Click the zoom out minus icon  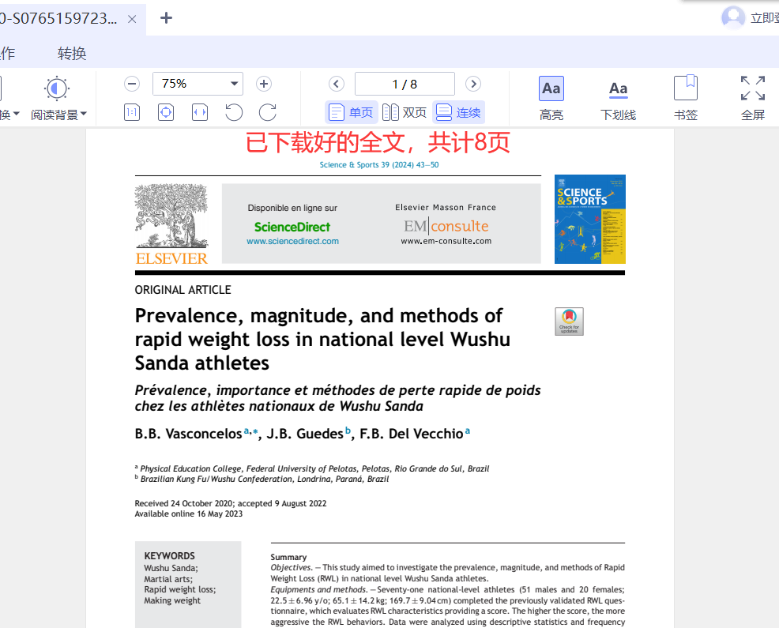(132, 84)
